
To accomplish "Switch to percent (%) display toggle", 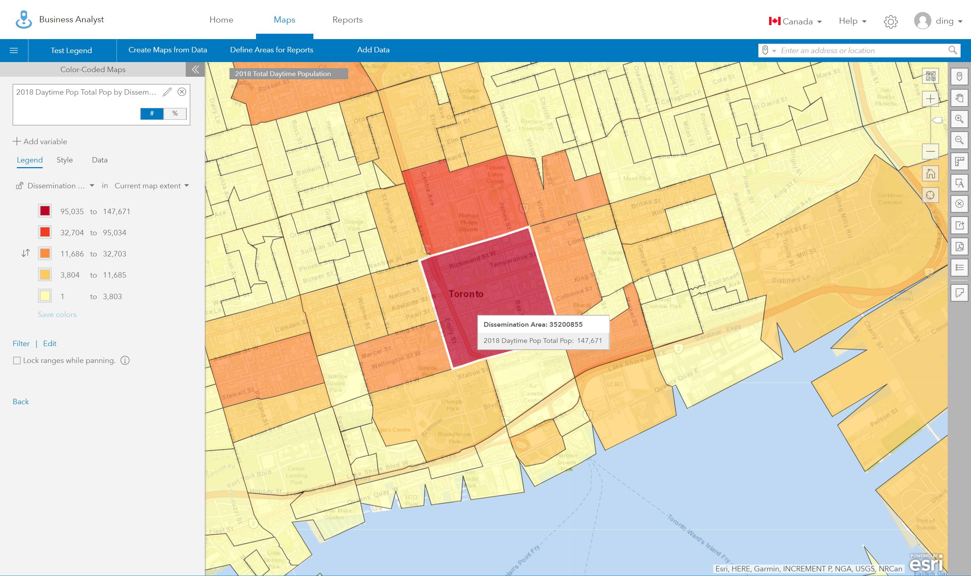I will (175, 113).
